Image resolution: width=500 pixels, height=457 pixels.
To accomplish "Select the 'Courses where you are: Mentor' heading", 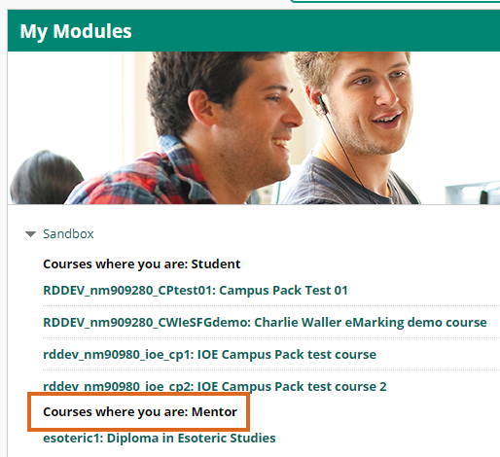I will click(140, 412).
